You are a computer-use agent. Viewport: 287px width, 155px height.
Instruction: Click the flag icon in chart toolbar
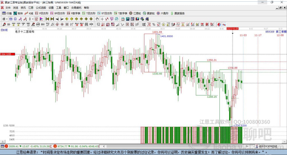41,19
